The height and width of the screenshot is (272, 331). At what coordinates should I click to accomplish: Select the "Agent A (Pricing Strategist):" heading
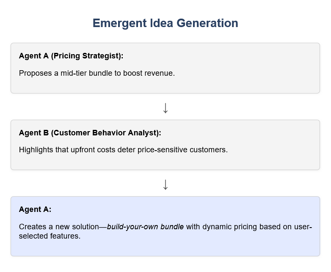point(71,56)
